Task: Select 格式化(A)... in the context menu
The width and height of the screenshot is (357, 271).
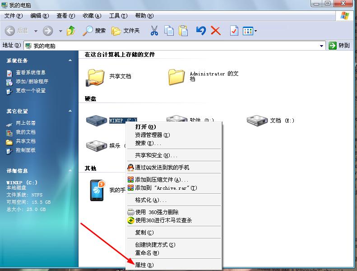Action: (x=151, y=200)
